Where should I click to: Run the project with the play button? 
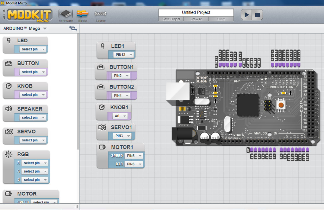tap(246, 15)
